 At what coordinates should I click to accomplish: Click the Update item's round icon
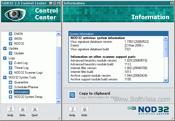click(x=10, y=53)
